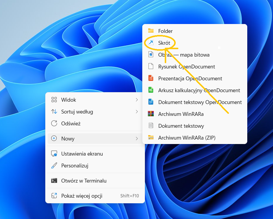This screenshot has width=273, height=219.
Task: Click the blue Dokument tekstowy OpenDocument icon
Action: pos(151,102)
